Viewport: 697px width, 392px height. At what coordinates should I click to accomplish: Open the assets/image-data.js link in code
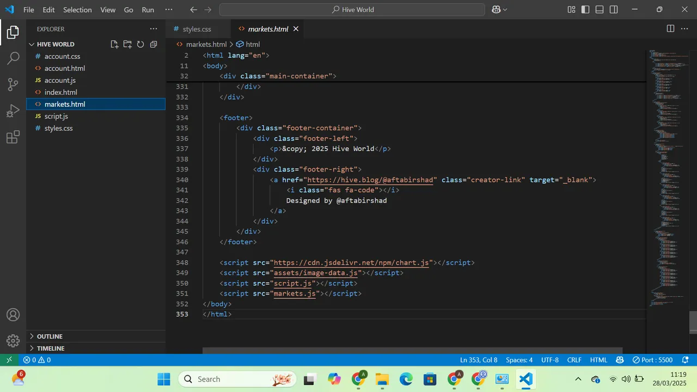[315, 273]
